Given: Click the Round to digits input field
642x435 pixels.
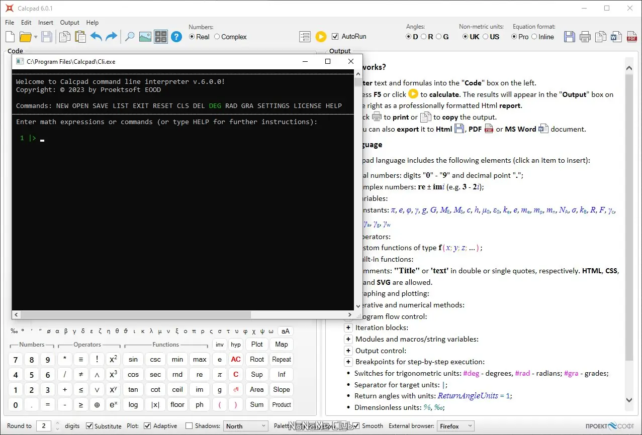Looking at the screenshot, I should pos(44,426).
